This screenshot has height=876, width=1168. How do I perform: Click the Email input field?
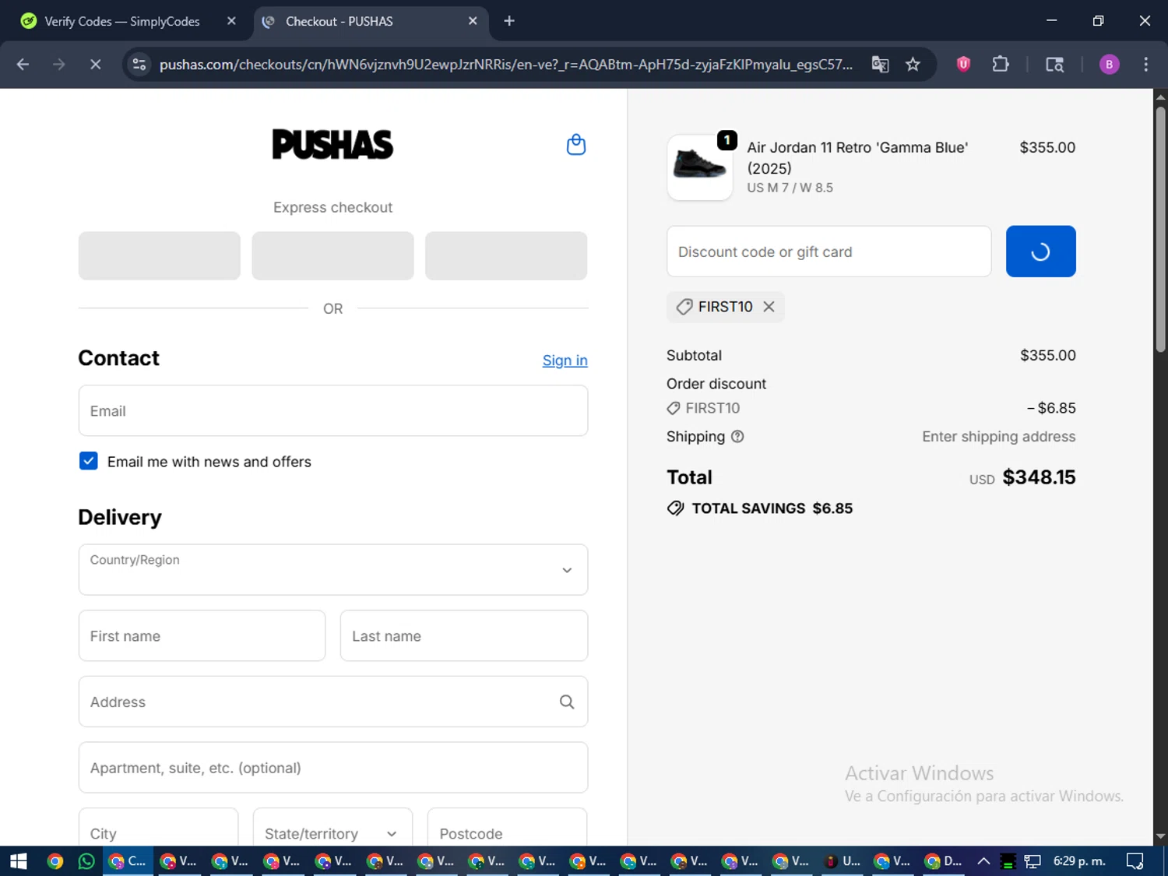coord(333,411)
